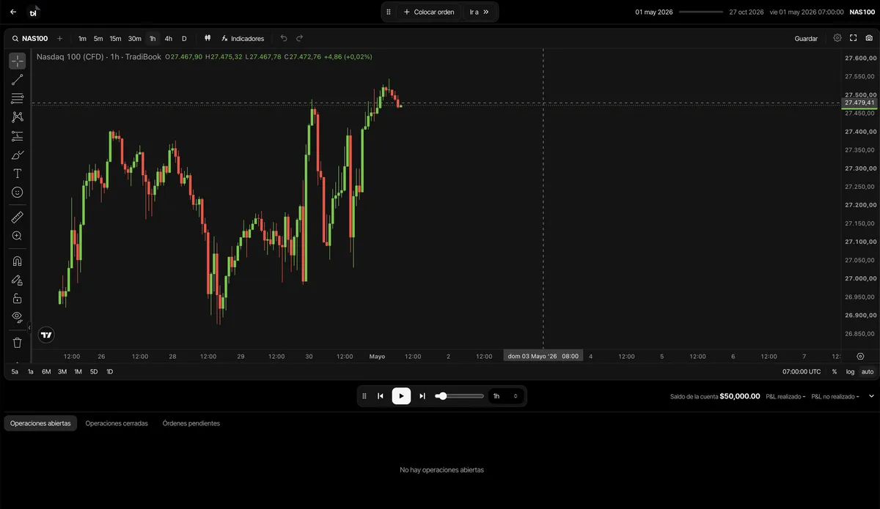The image size is (880, 509).
Task: Enter fullscreen mode
Action: [x=854, y=38]
